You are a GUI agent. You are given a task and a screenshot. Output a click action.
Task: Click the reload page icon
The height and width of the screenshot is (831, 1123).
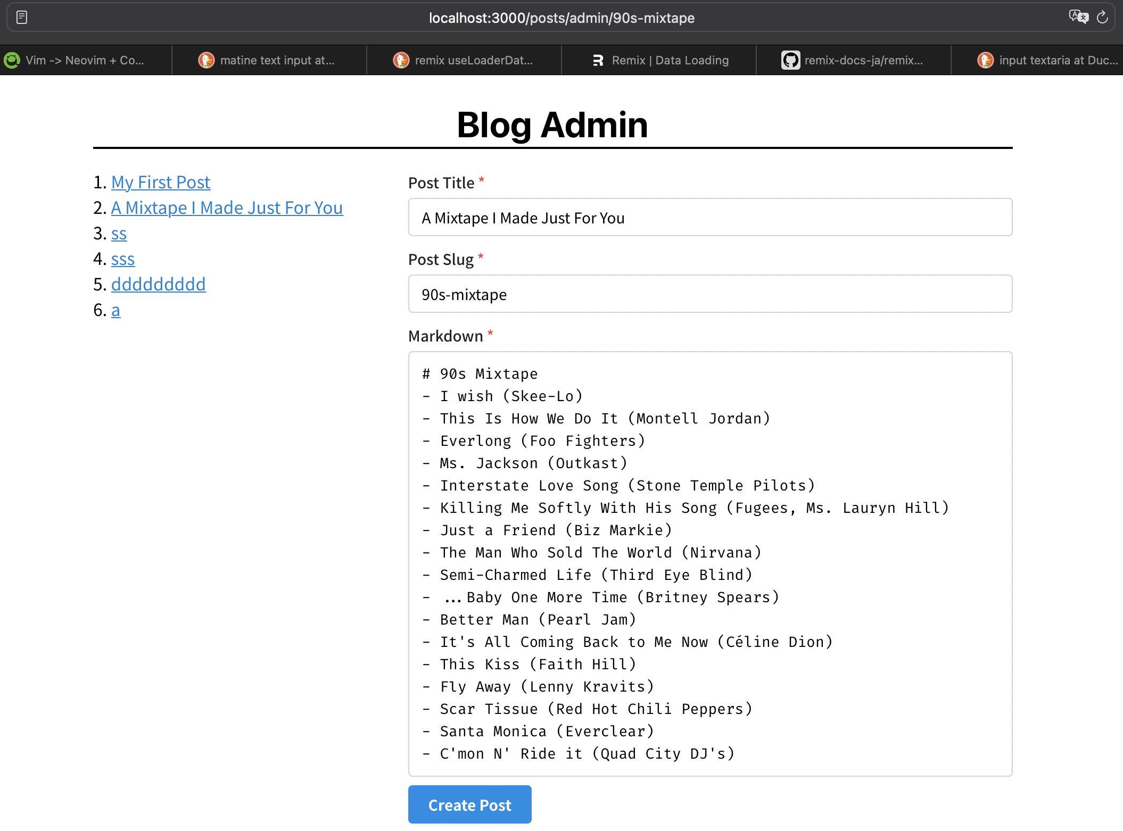tap(1102, 18)
